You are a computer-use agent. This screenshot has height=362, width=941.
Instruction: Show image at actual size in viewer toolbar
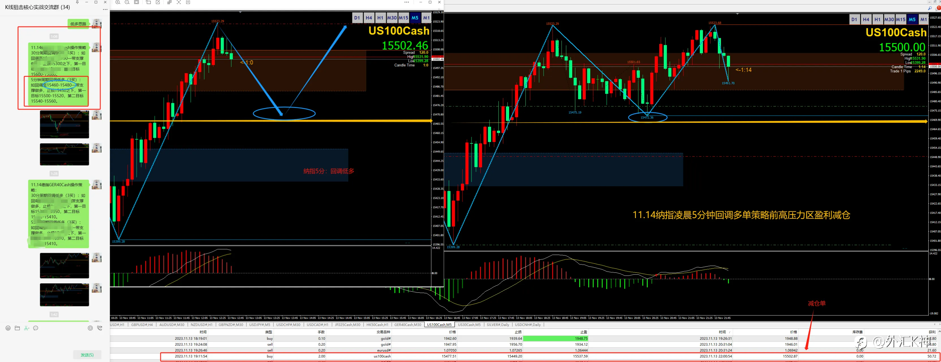coord(136,2)
